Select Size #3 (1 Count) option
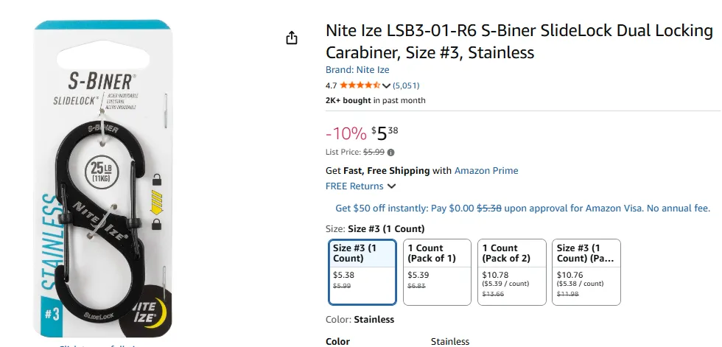This screenshot has height=347, width=722. coord(362,272)
